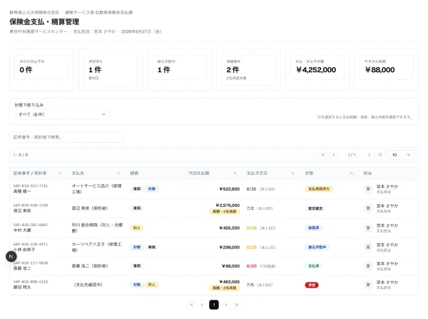Click the grey status badge in ¥2,976,000 row

(315, 208)
